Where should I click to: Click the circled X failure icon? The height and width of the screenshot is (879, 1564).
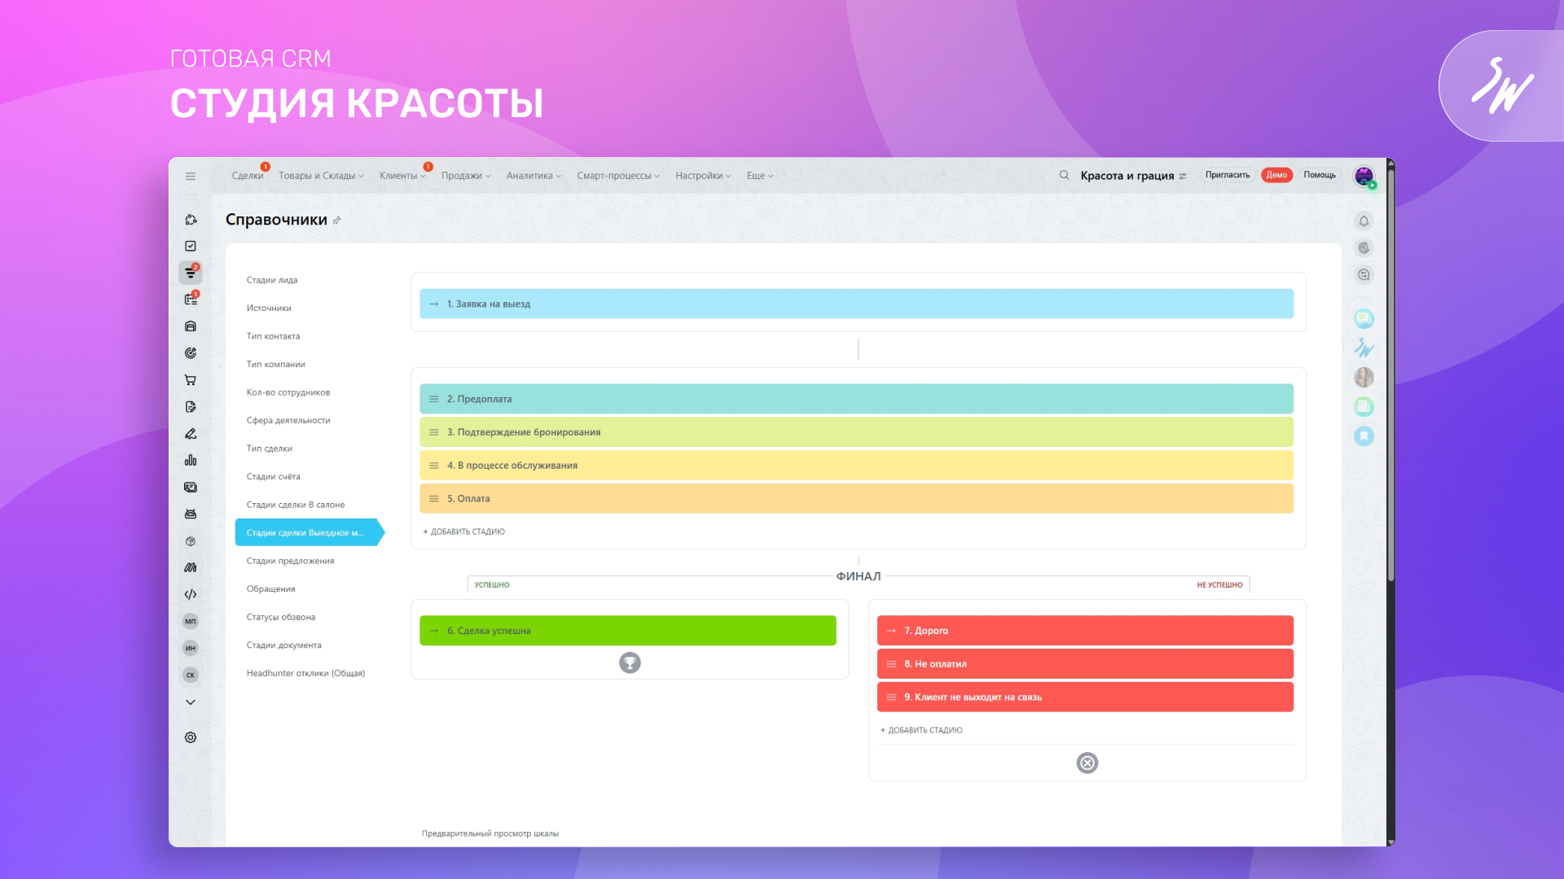(1087, 763)
